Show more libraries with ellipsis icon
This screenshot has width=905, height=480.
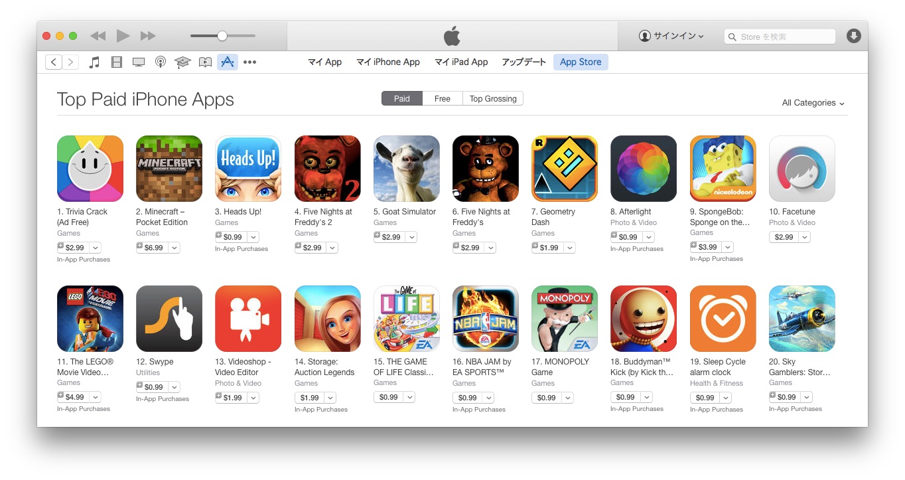(x=249, y=62)
